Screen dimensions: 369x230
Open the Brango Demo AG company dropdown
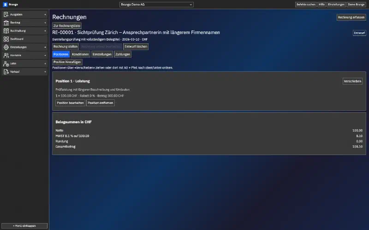click(x=156, y=5)
